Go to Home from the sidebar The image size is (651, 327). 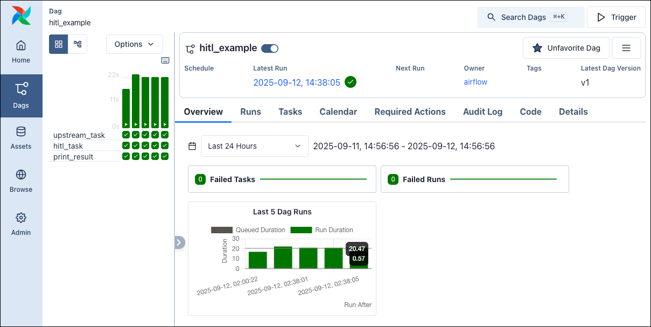coord(21,52)
